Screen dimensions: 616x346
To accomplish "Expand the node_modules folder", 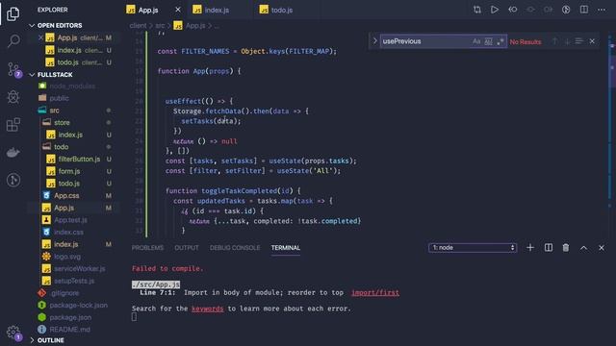I will pos(72,86).
